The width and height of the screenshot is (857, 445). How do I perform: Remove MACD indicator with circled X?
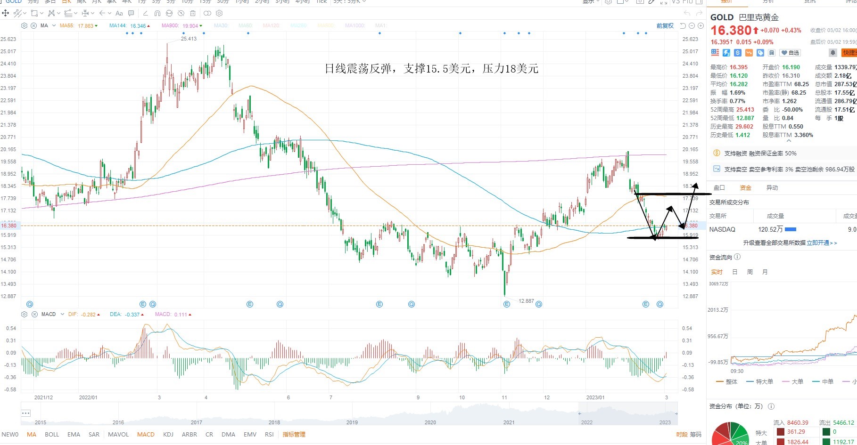coord(34,314)
